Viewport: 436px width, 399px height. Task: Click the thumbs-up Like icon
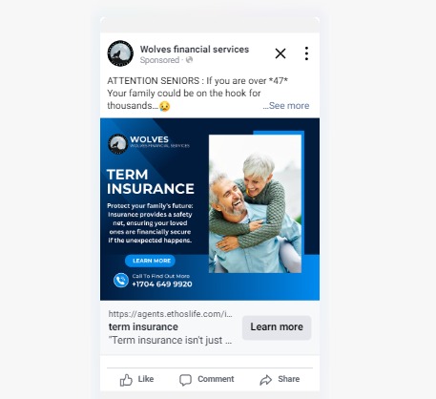(x=126, y=380)
